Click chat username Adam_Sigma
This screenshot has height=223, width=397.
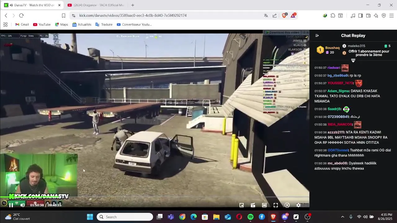(x=338, y=91)
